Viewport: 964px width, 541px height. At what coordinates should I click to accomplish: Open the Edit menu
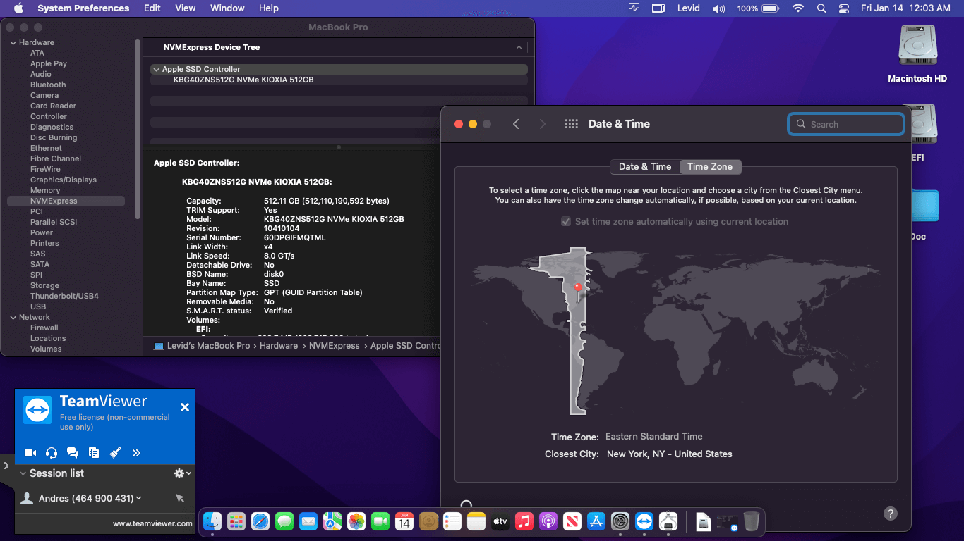(152, 8)
